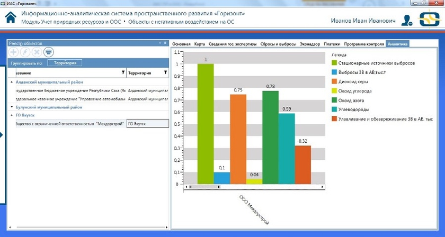Screen dimensions: 445x237
Task: Click the chart horizontal scrollbar thumb
Action: pos(204,187)
